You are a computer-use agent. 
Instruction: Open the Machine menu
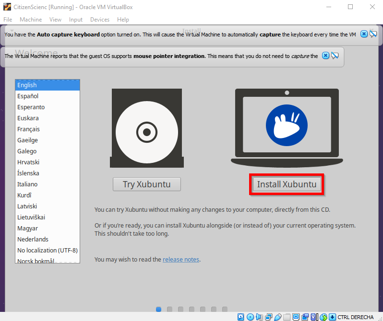click(x=31, y=20)
